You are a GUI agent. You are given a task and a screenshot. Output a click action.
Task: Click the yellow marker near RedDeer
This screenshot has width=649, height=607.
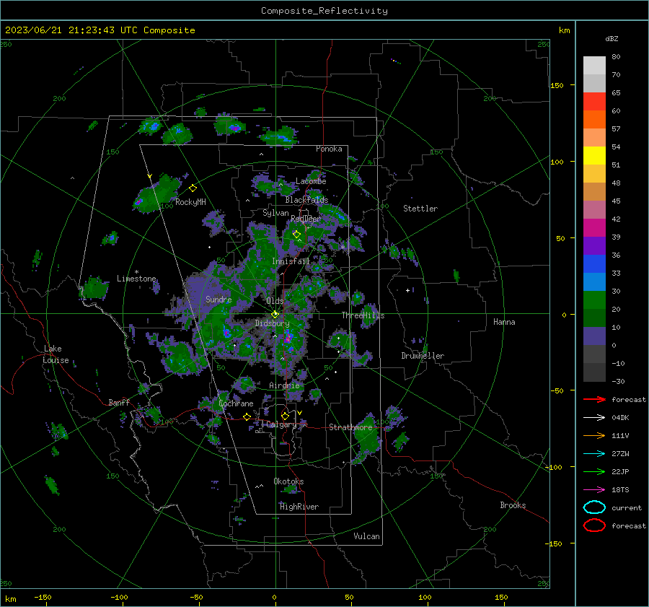[x=296, y=235]
